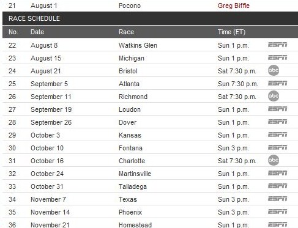This screenshot has height=228, width=298.
Task: Click the ESPN logo in Michigan row
Action: (277, 57)
